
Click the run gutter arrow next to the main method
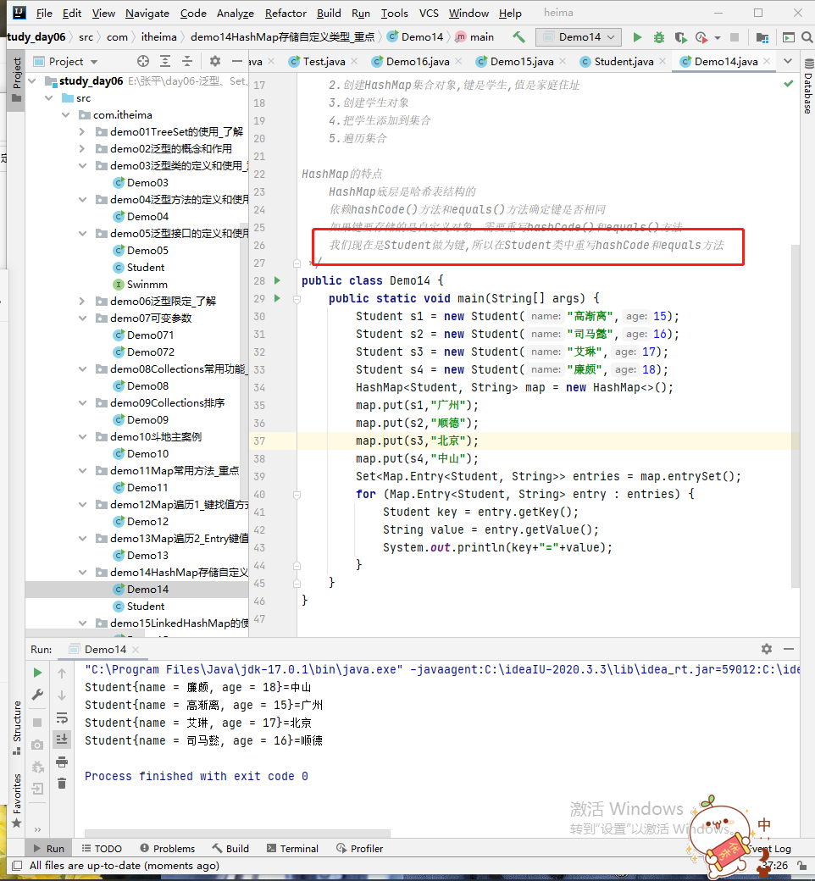277,298
